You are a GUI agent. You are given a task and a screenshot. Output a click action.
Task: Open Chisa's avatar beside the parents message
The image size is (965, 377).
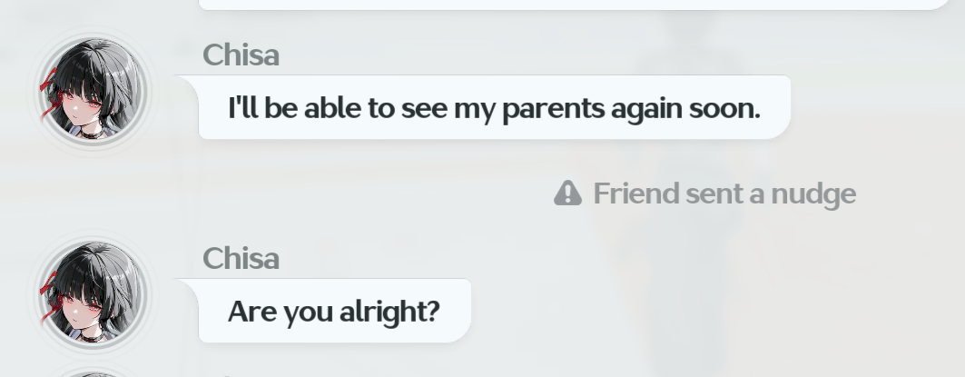(92, 92)
